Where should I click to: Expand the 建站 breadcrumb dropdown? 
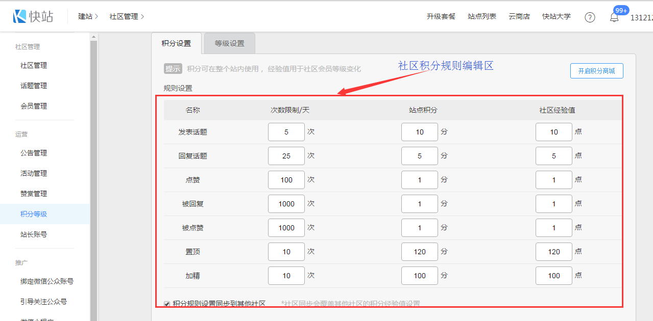[88, 16]
